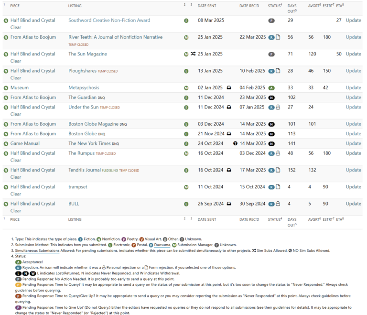Image resolution: width=367 pixels, height=315 pixels.
Task: Click the form rejection page icon for Ploughshares
Action: tap(278, 71)
